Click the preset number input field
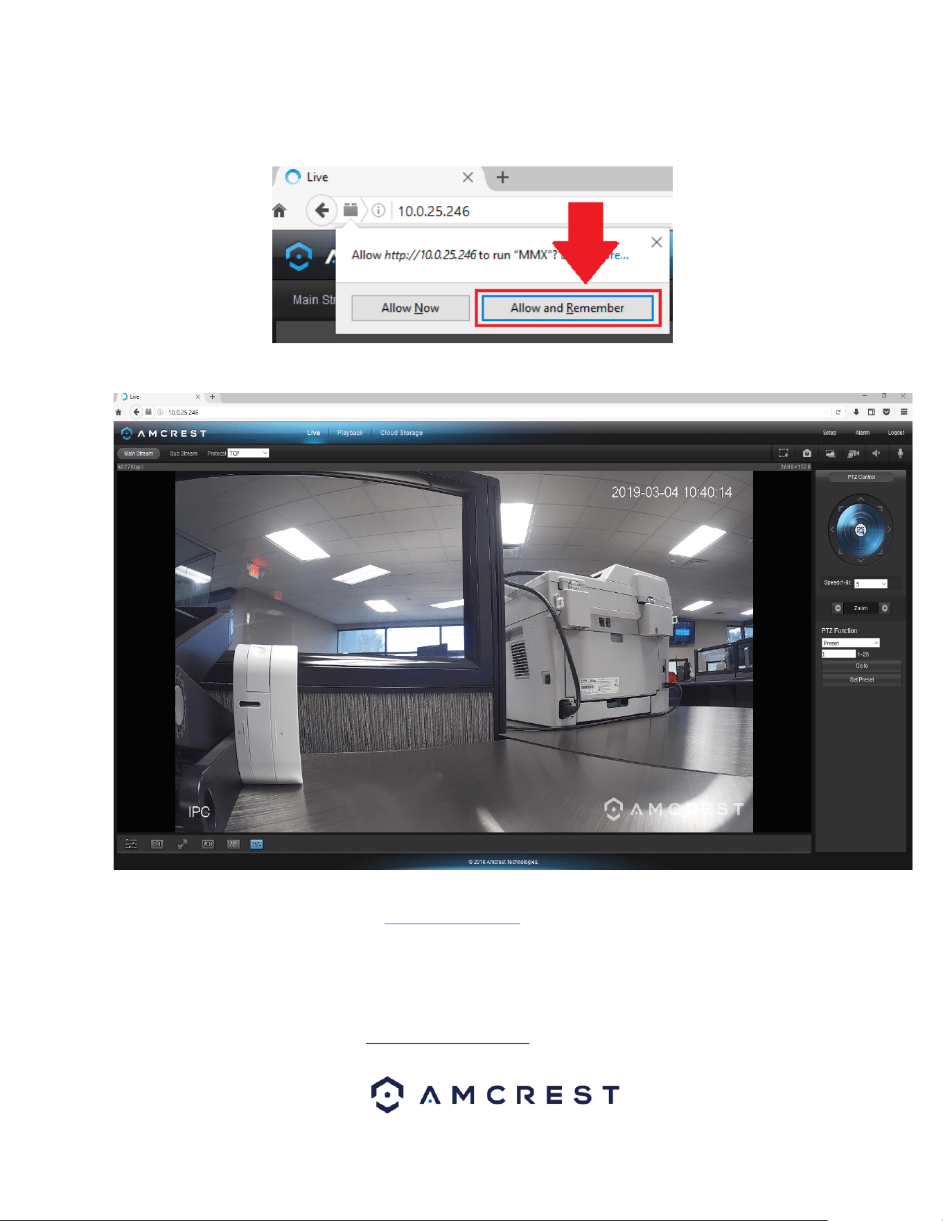Screen dimensions: 943x1221 point(838,654)
